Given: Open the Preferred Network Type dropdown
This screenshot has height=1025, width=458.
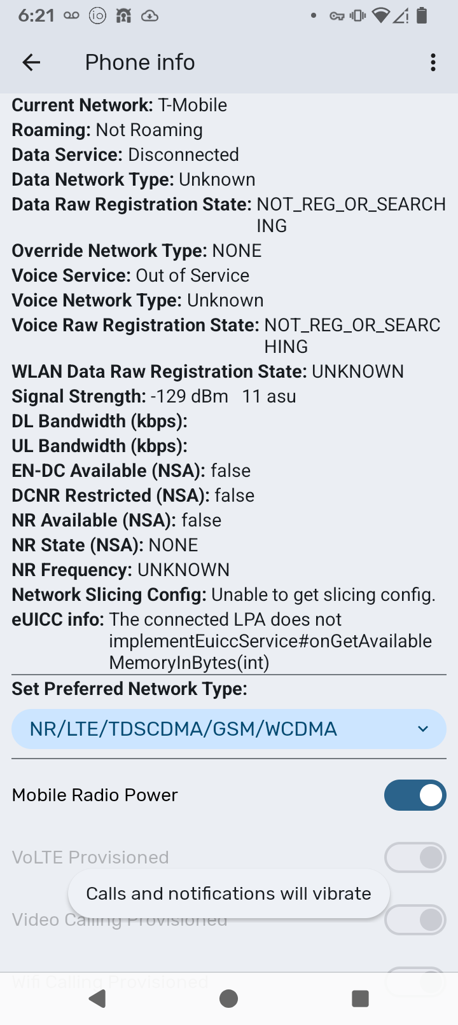Looking at the screenshot, I should tap(216, 729).
